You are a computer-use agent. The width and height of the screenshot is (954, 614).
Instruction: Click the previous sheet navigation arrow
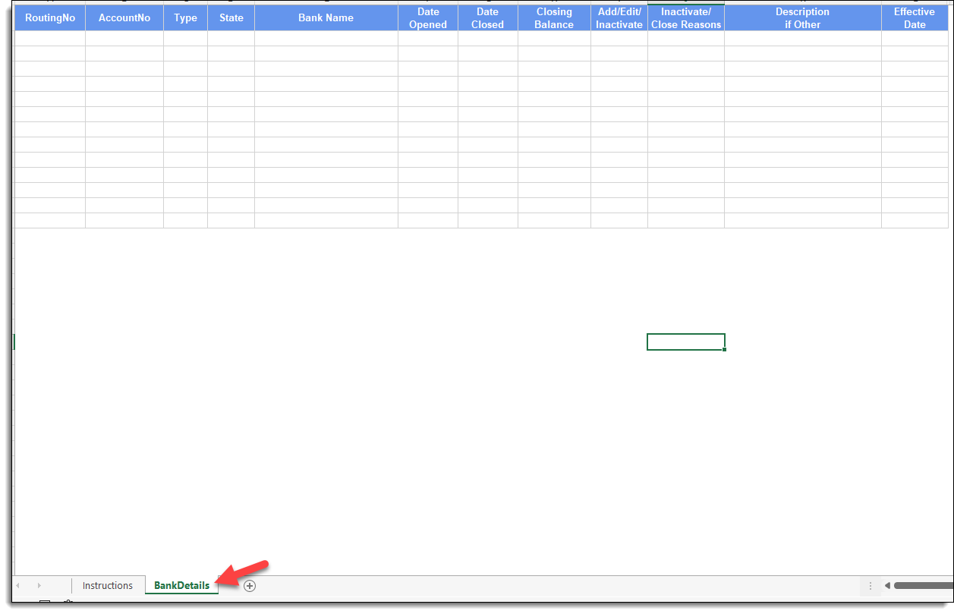click(18, 586)
